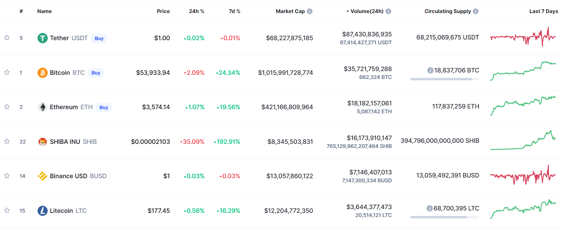Click Litecoin circulating supply progress bar

click(445, 217)
